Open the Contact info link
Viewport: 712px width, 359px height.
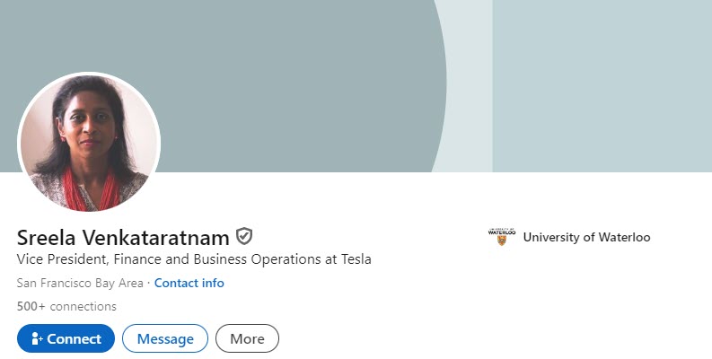(x=189, y=283)
